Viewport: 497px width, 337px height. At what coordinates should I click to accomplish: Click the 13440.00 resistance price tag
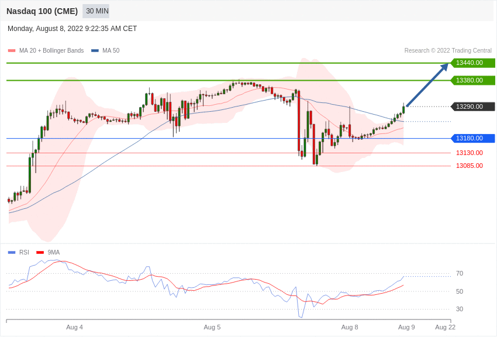pyautogui.click(x=472, y=63)
